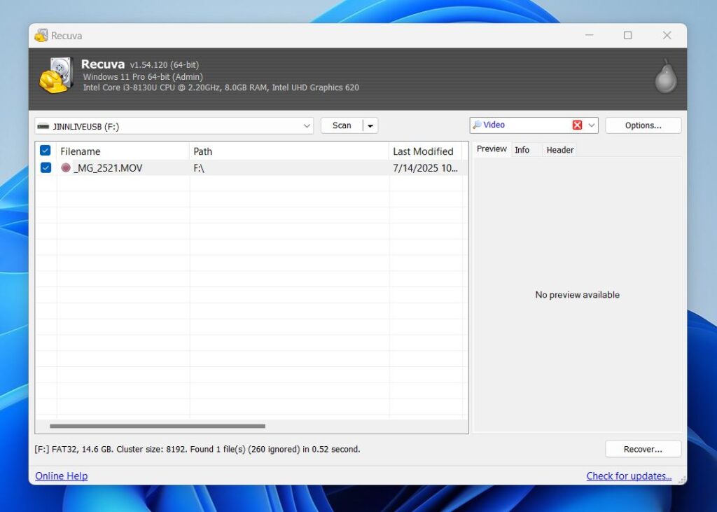717x512 pixels.
Task: Open the Online Help link
Action: (x=61, y=476)
